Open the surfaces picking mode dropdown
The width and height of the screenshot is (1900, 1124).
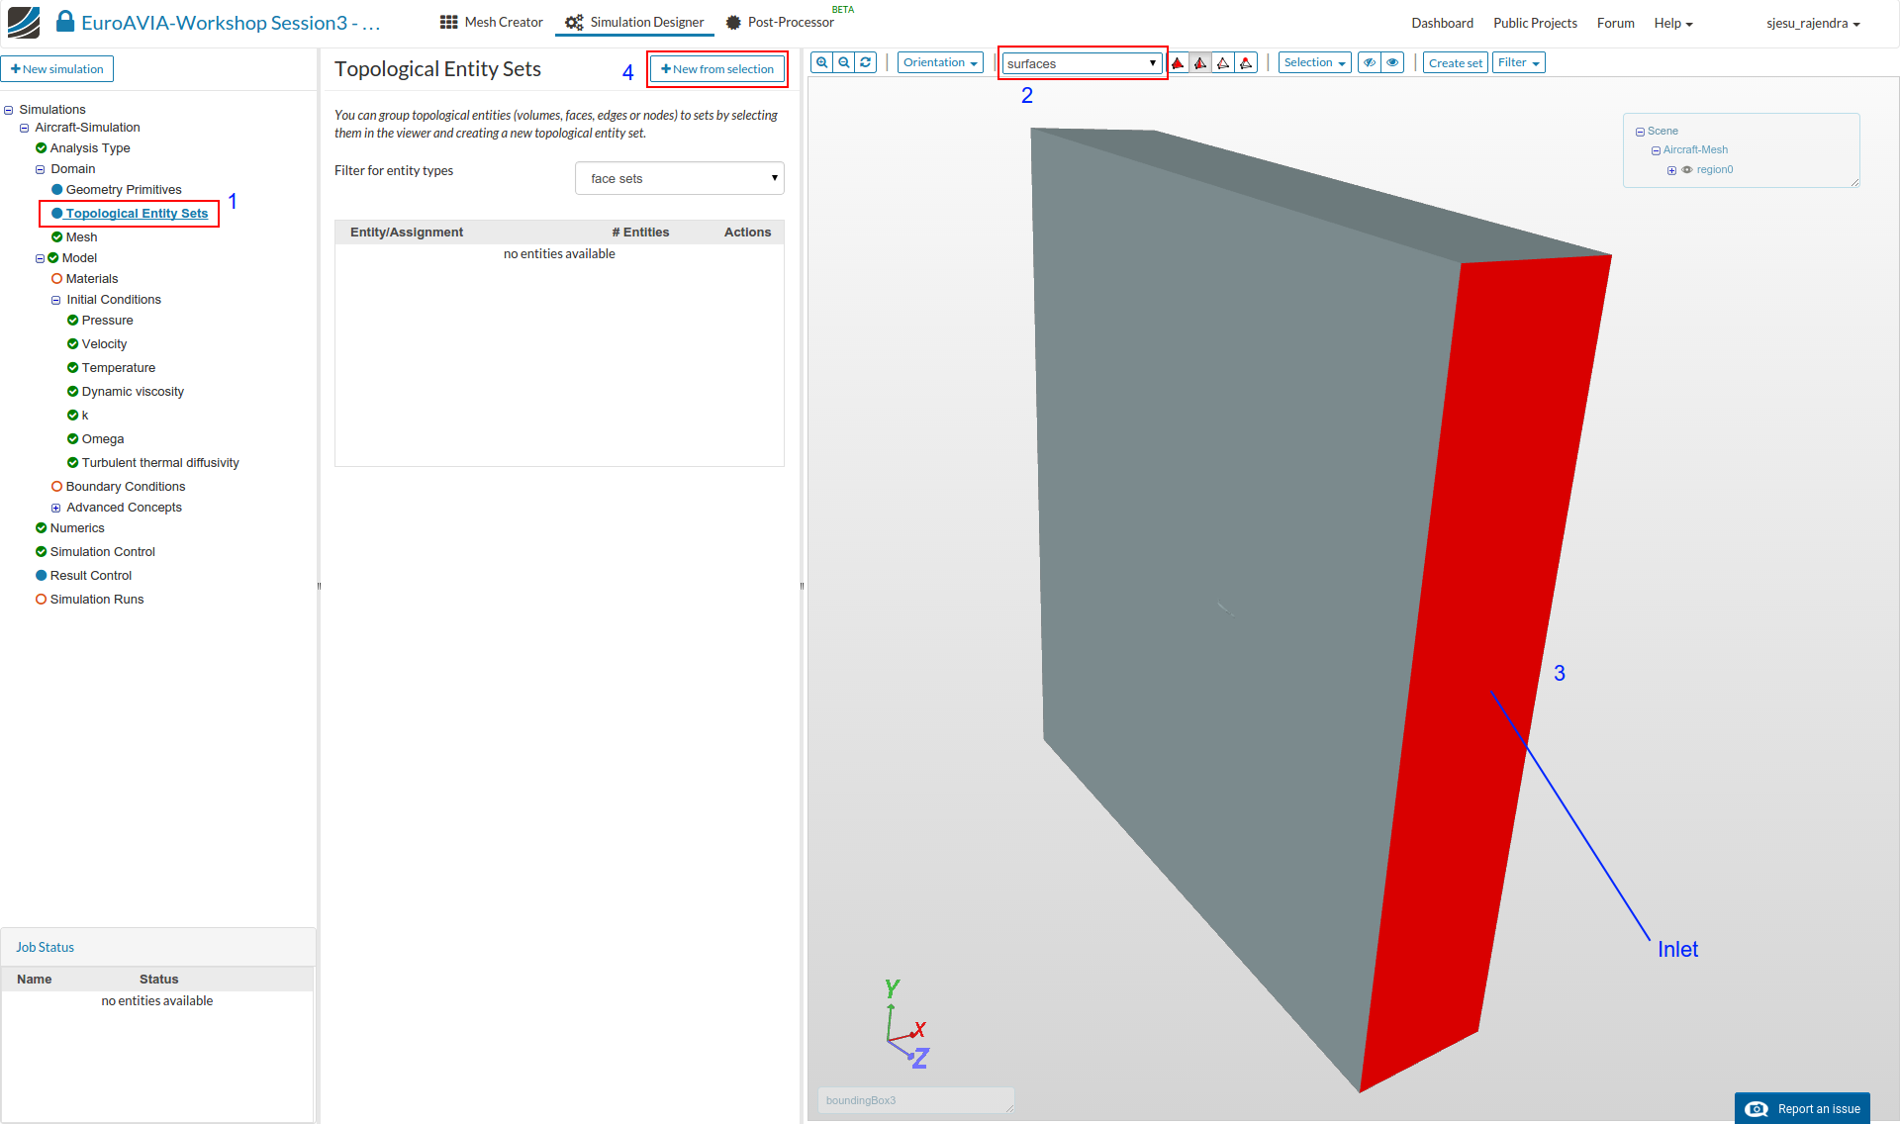tap(1082, 63)
